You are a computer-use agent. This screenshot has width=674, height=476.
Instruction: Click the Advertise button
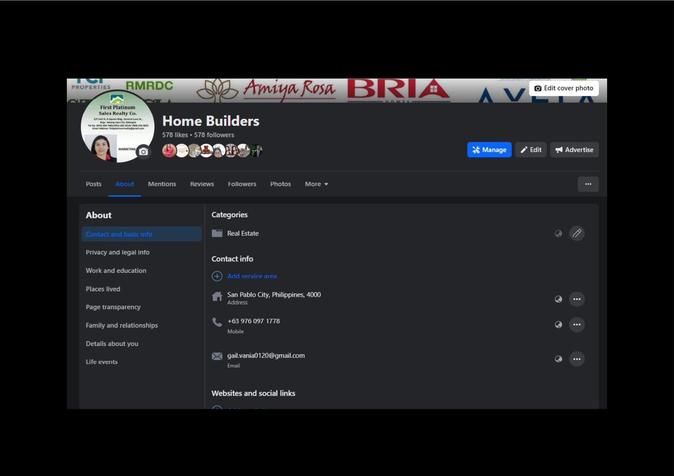[x=574, y=150]
